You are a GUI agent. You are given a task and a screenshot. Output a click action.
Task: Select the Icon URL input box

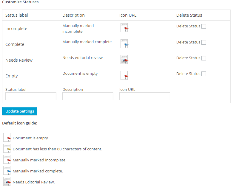145,96
